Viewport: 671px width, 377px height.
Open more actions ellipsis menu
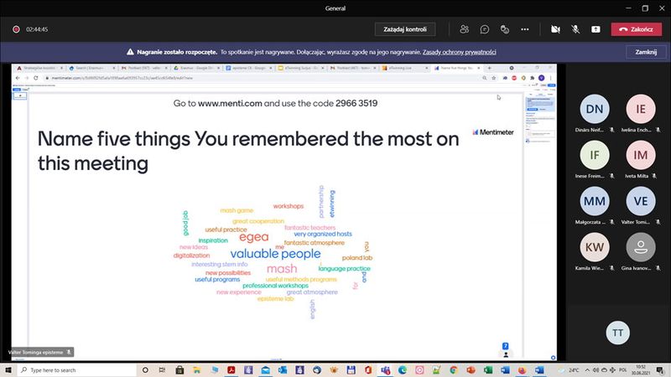pos(525,29)
